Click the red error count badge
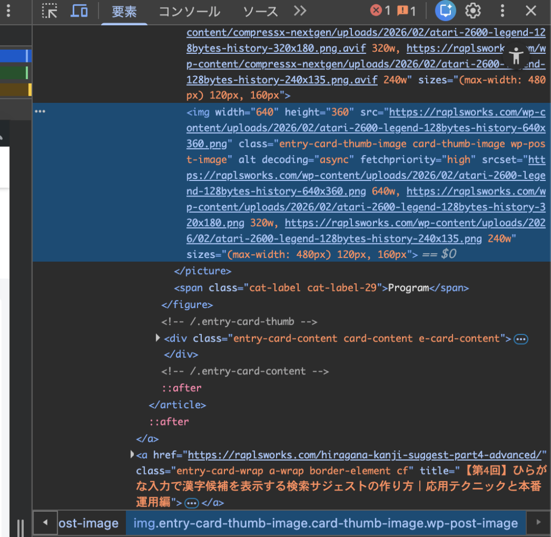The height and width of the screenshot is (537, 551). click(380, 11)
